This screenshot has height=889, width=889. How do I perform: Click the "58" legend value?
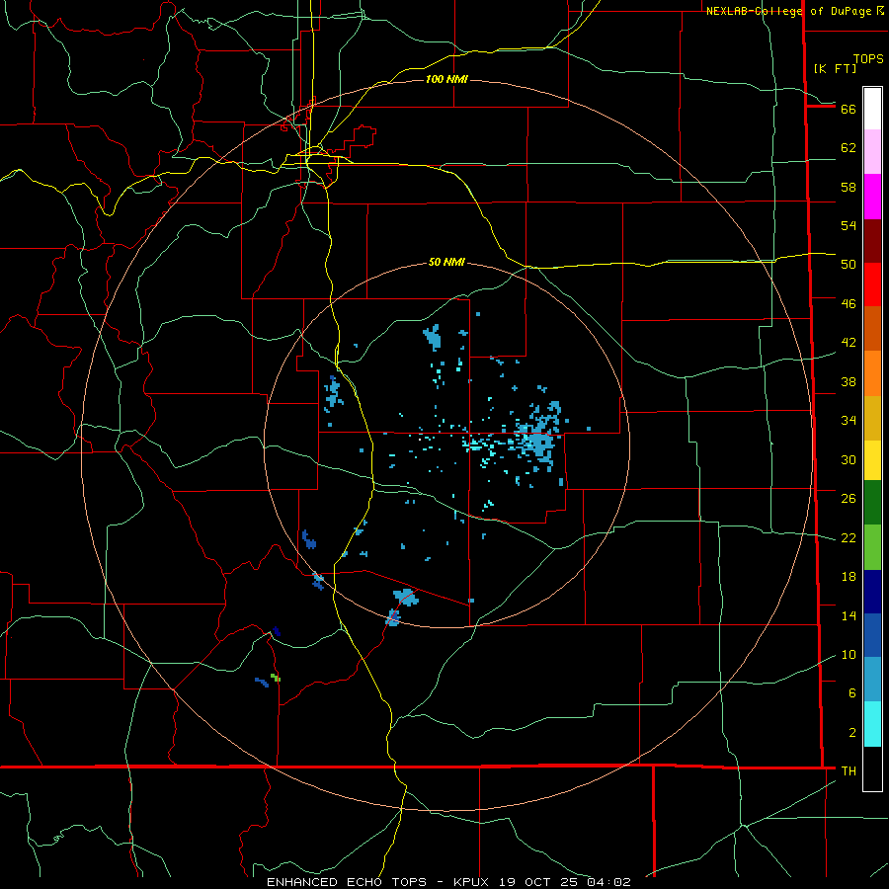click(849, 187)
